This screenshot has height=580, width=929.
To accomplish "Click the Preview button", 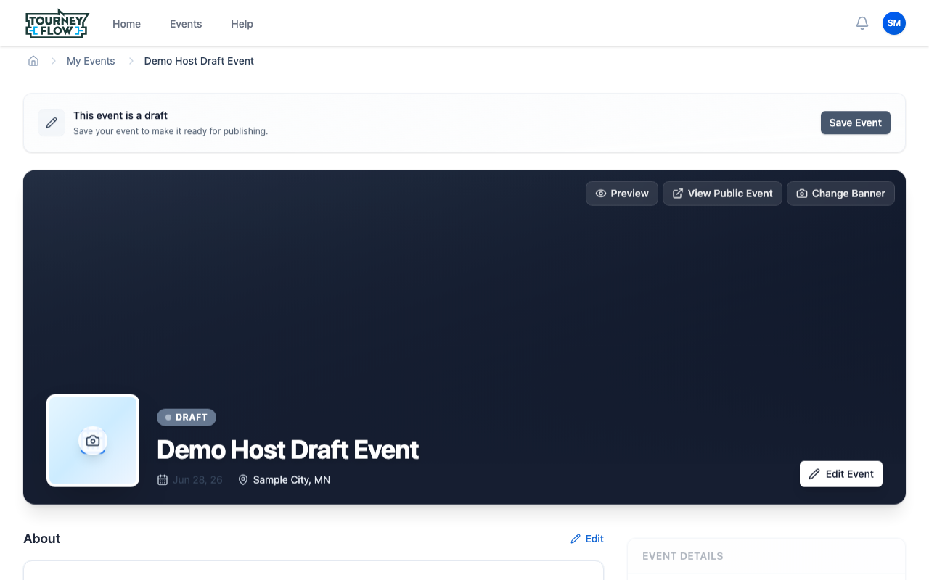I will (622, 194).
